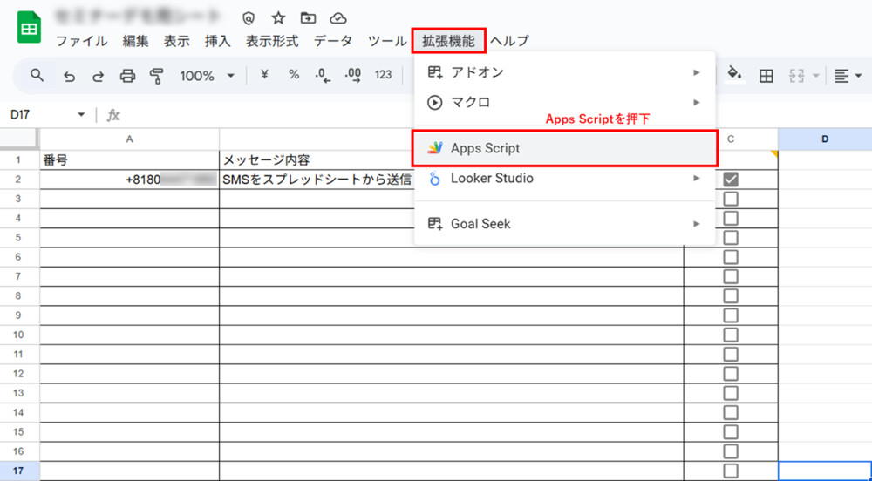Image resolution: width=872 pixels, height=481 pixels.
Task: Click column D header
Action: [x=824, y=139]
